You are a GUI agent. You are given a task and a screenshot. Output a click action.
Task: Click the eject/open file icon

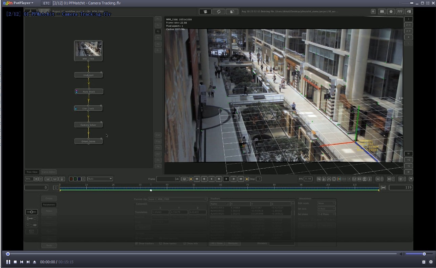coord(35,262)
